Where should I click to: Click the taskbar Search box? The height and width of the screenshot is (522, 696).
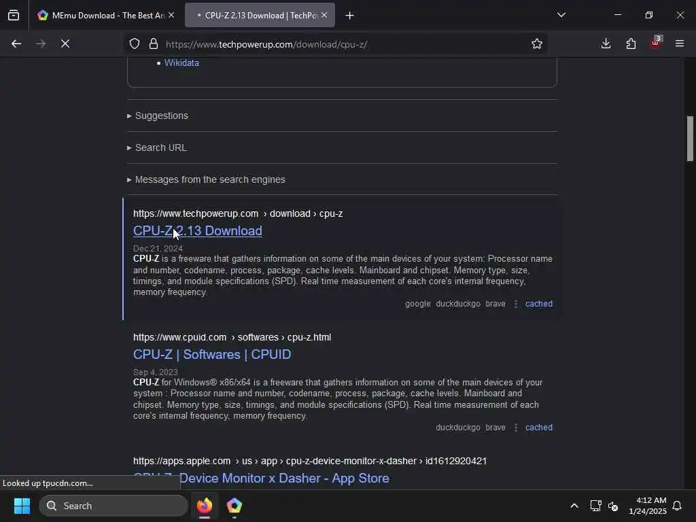pyautogui.click(x=114, y=506)
